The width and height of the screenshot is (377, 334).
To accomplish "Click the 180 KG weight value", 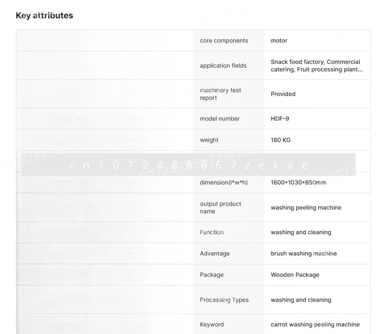I will point(282,140).
